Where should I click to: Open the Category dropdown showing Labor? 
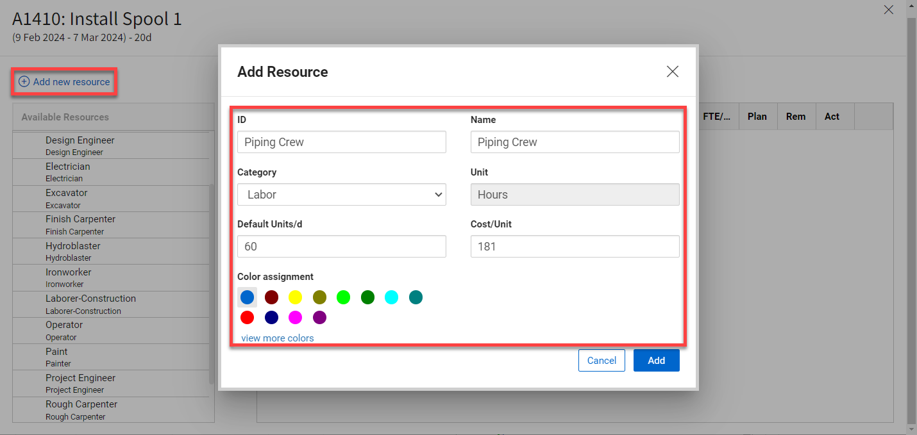click(x=341, y=195)
